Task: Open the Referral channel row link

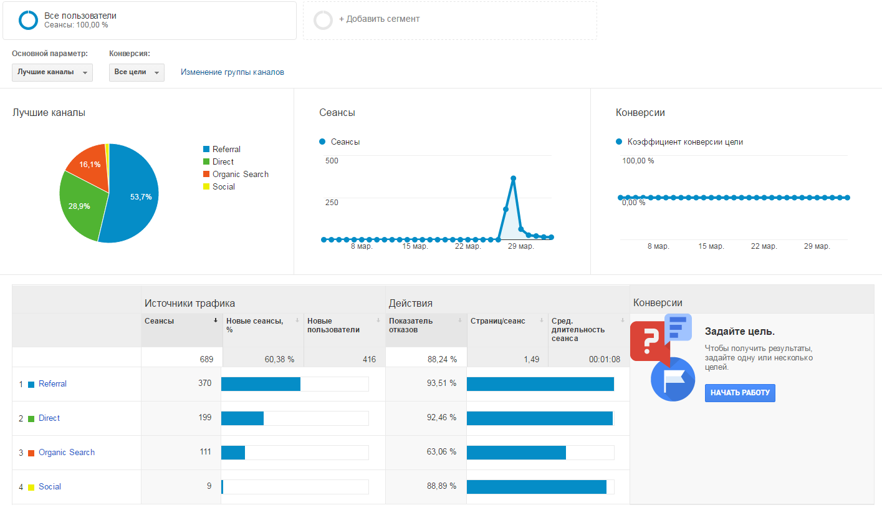Action: [x=52, y=384]
